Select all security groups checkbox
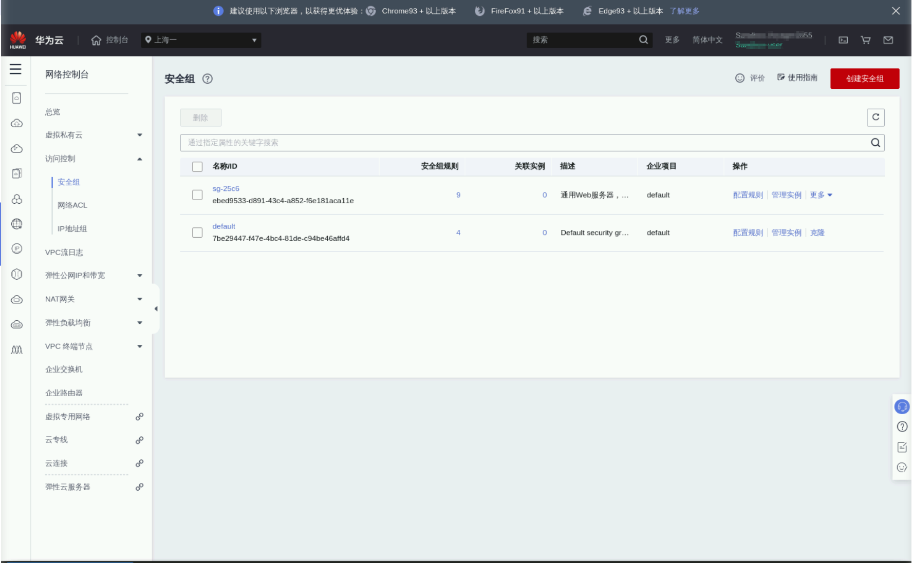Viewport: 913px width, 563px height. [x=197, y=166]
